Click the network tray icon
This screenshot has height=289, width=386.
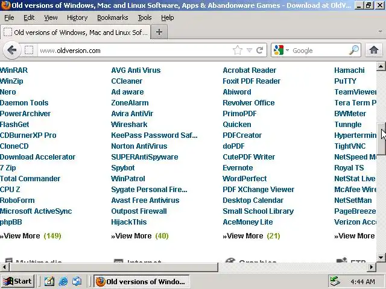coord(335,281)
